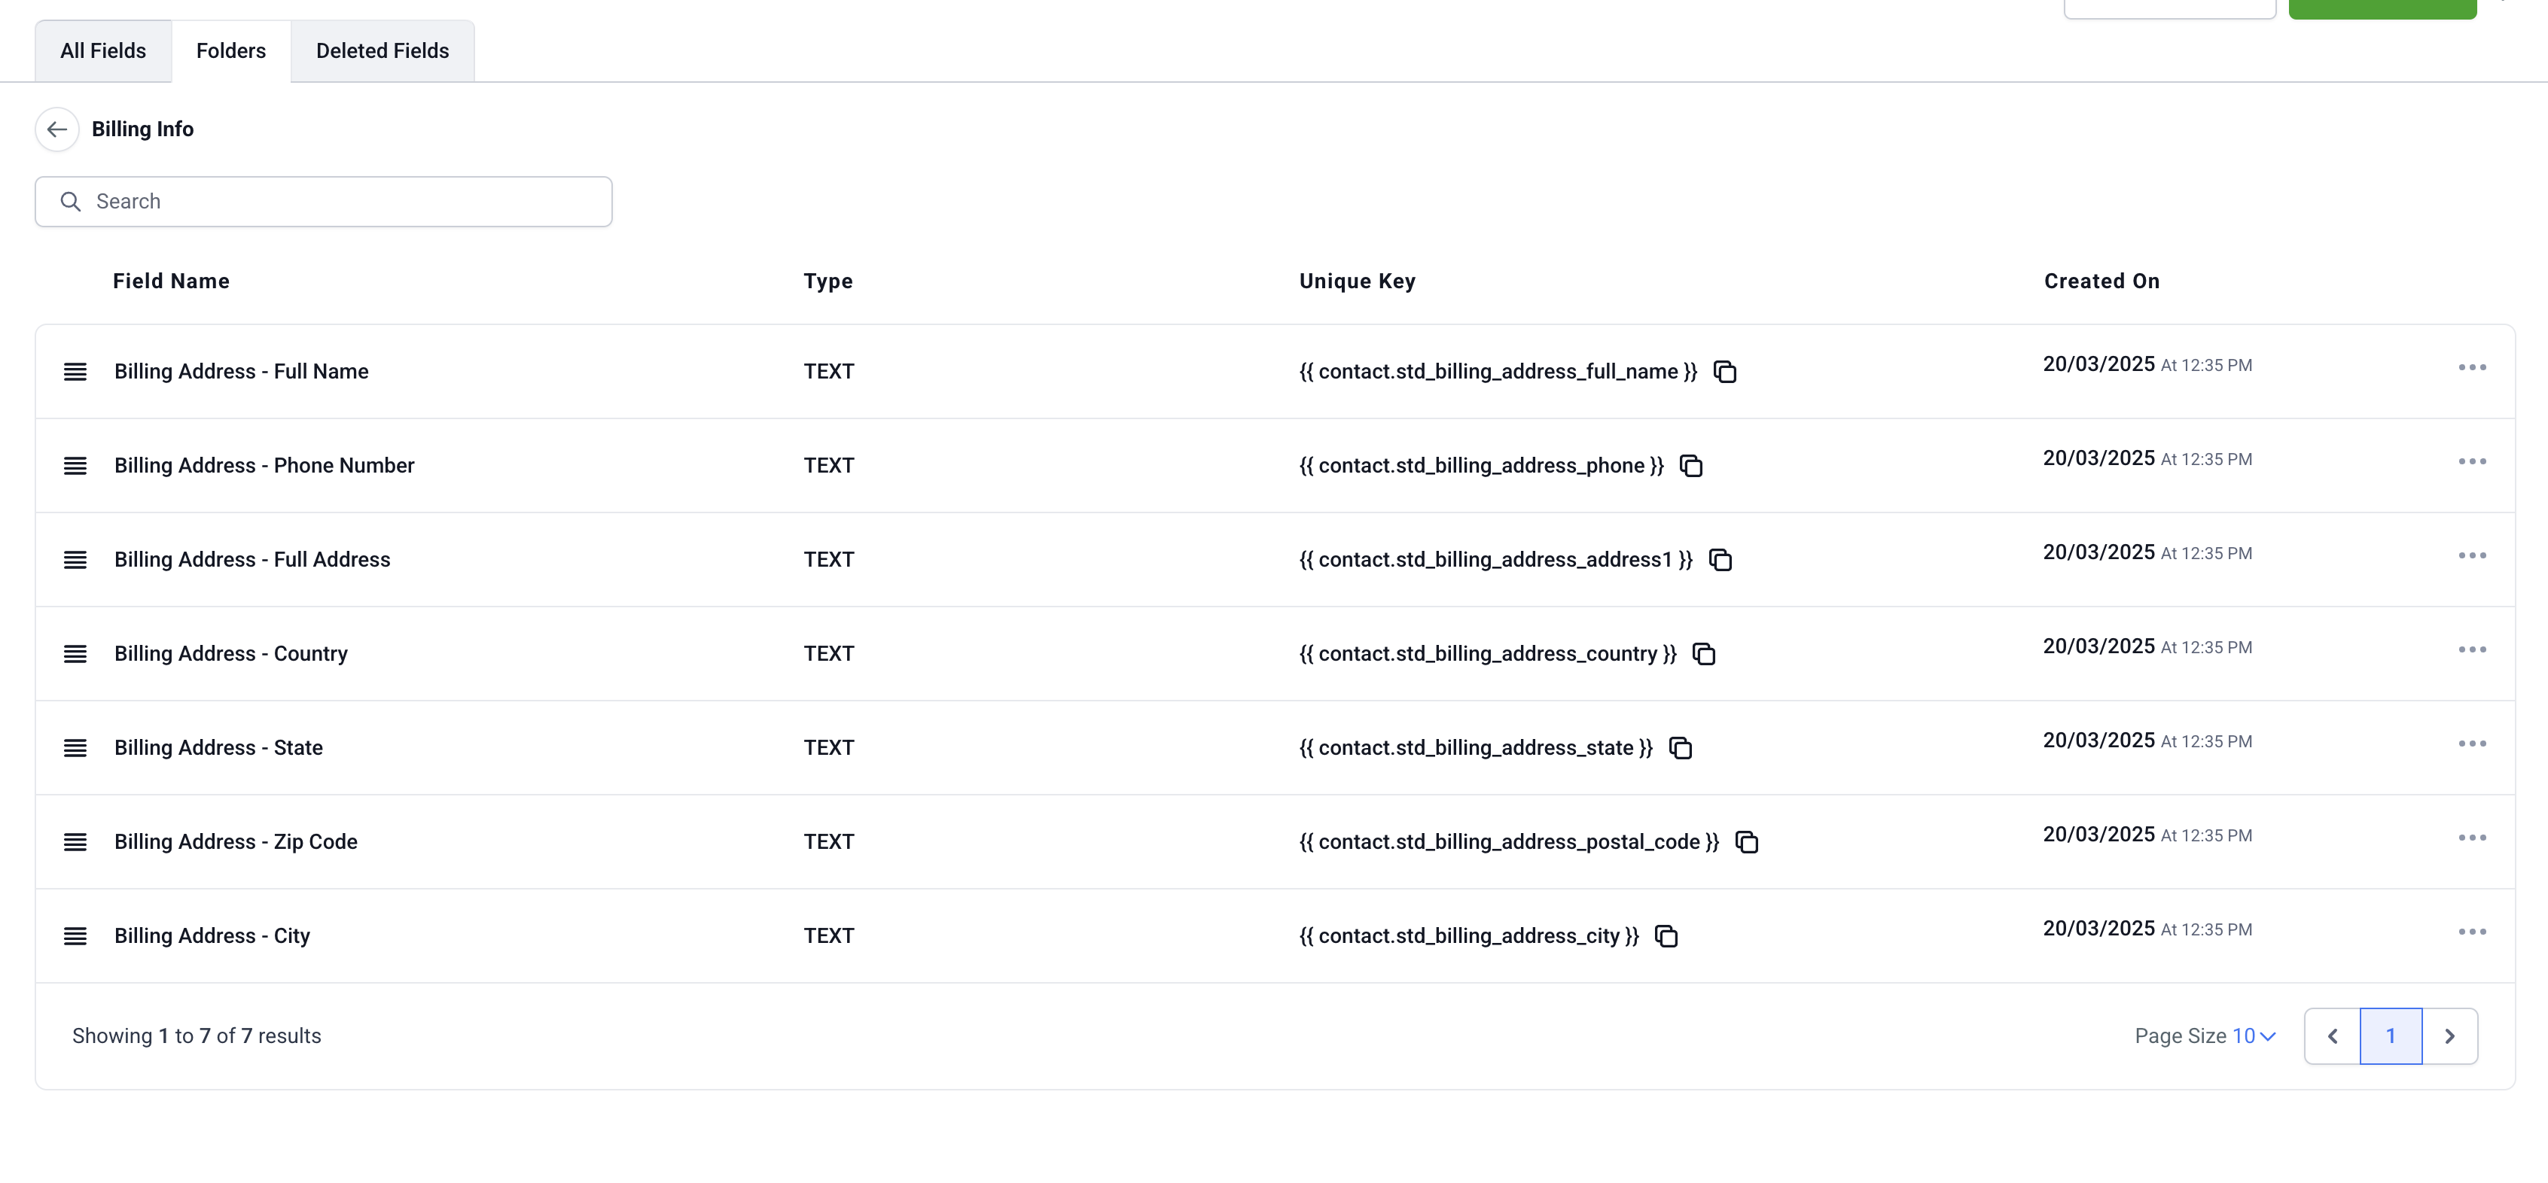Click the Field Name column header
The height and width of the screenshot is (1183, 2548).
point(171,281)
